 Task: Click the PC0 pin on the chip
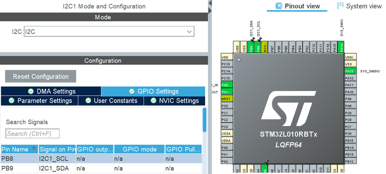[x=227, y=106]
